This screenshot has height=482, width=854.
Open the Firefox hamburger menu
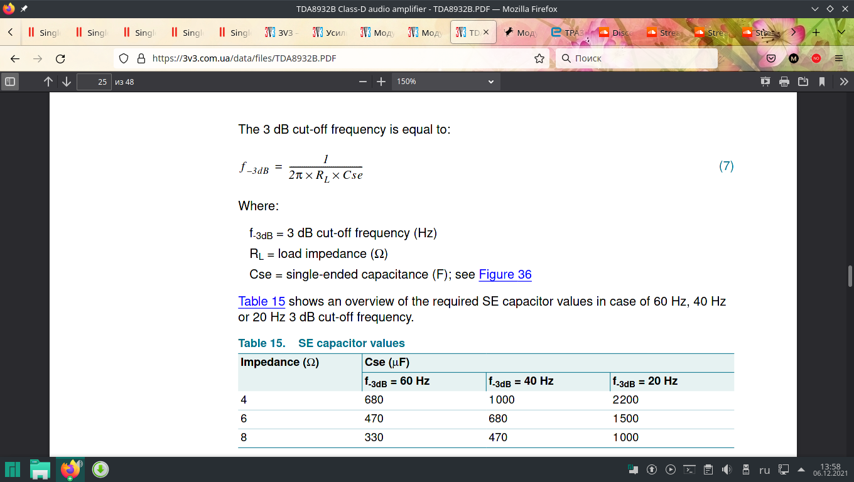(838, 58)
